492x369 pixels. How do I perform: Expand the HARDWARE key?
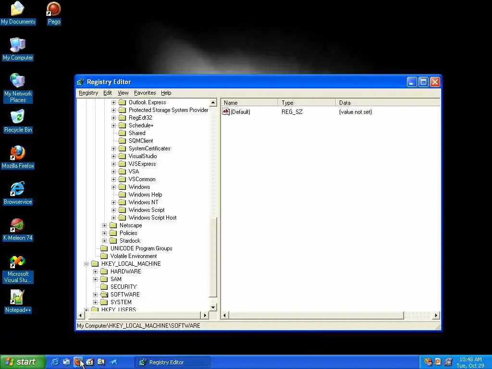[96, 272]
